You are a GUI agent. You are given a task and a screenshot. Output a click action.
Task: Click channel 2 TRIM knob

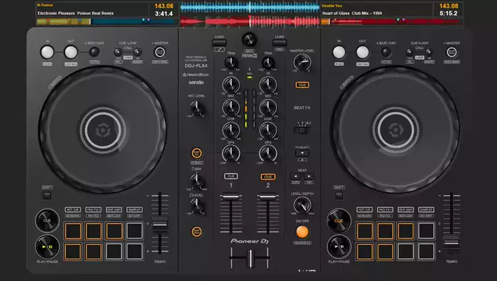268,63
